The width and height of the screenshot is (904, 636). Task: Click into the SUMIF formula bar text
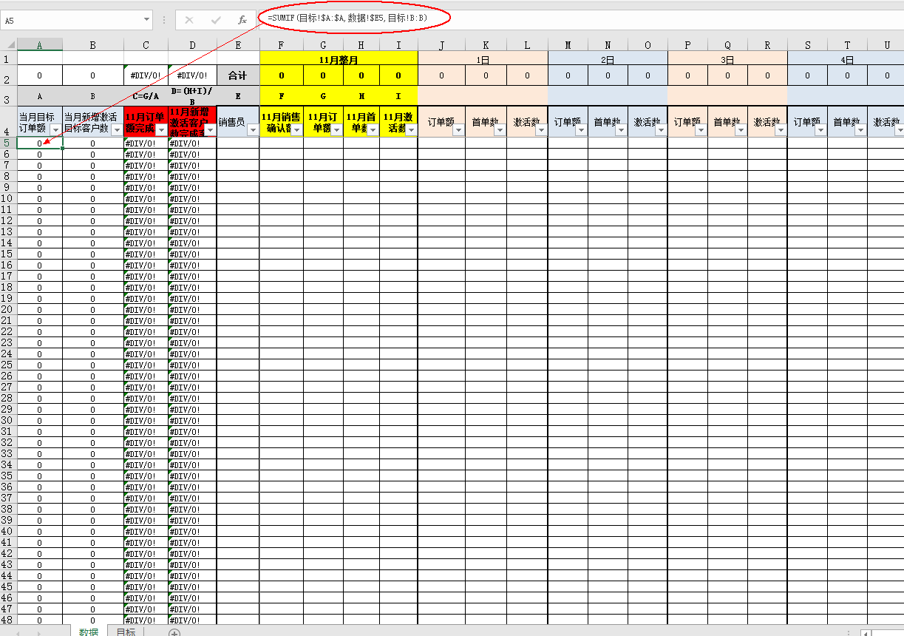tap(347, 17)
